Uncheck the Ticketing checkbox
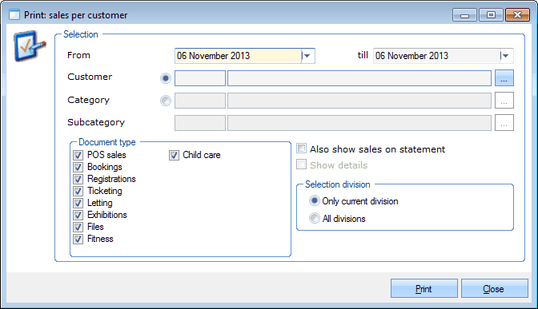Screen dimensions: 538x309 tap(78, 191)
